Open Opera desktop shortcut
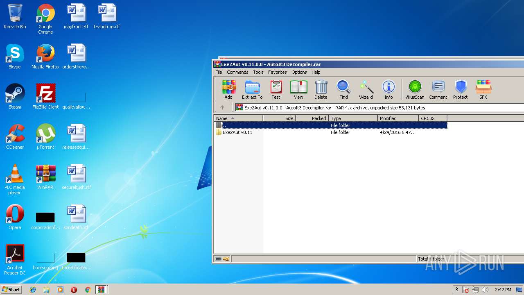 [15, 217]
